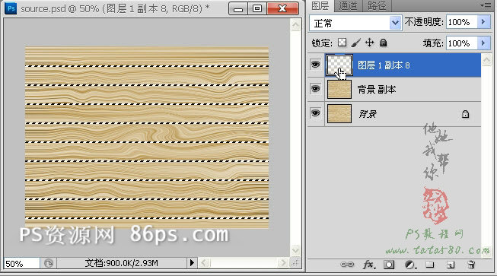Screen dimensions: 497x276
Task: Click layers panel scrollbar up arrow
Action: coord(486,59)
